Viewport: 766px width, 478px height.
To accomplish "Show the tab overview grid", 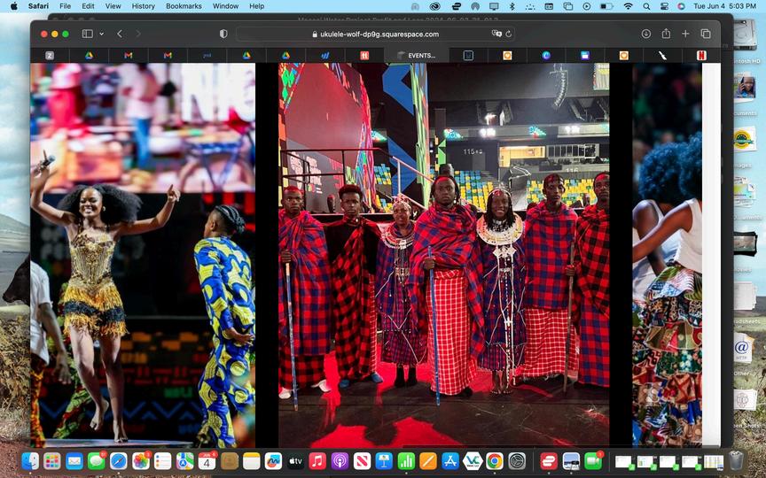I will pyautogui.click(x=706, y=34).
